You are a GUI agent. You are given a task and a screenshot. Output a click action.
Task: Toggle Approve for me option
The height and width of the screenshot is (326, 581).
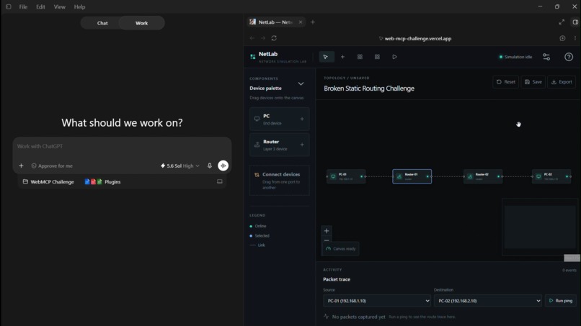point(52,166)
